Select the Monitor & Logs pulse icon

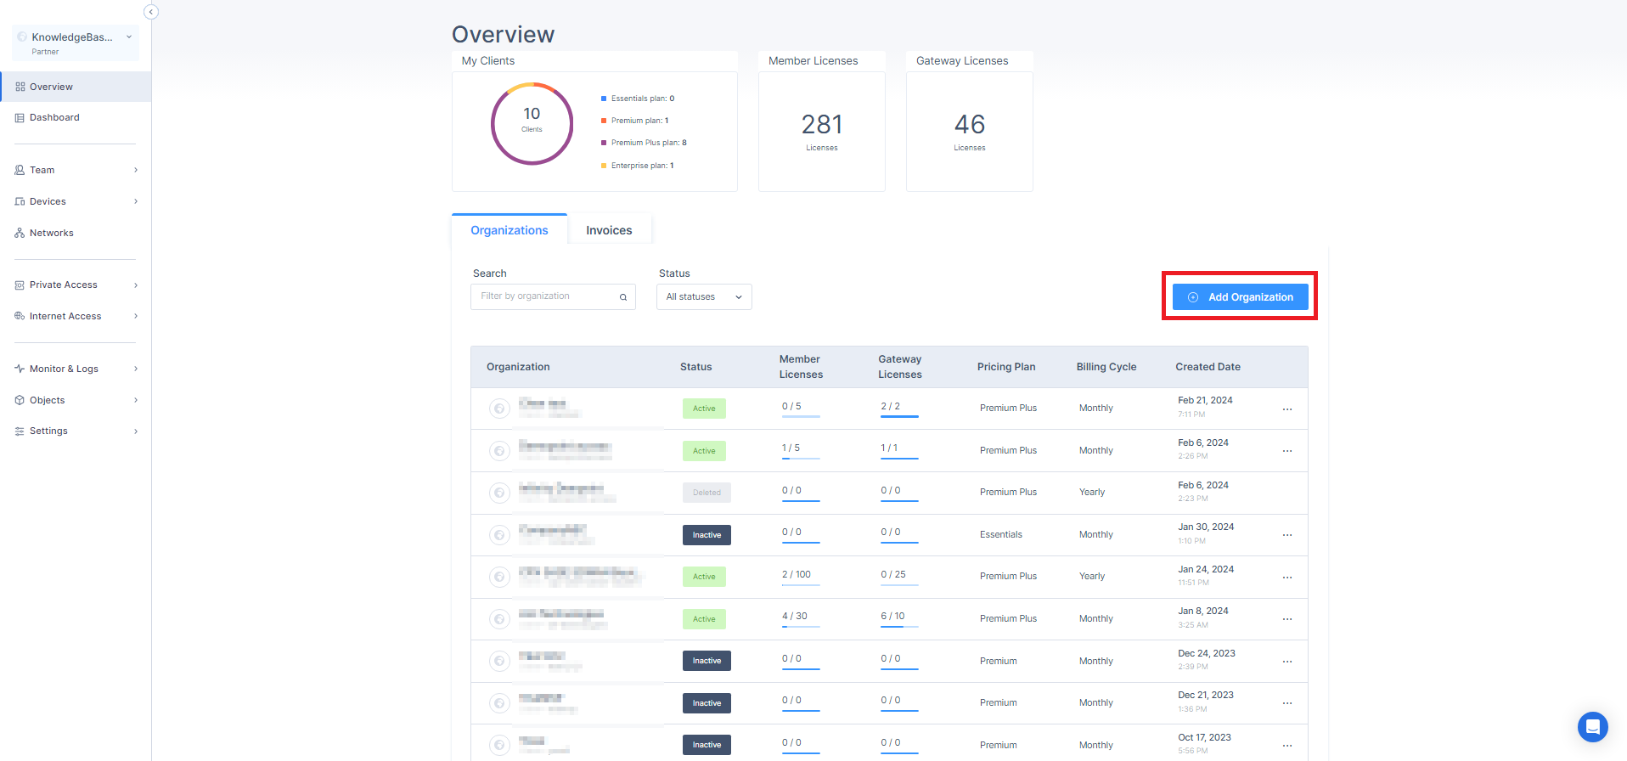(20, 369)
